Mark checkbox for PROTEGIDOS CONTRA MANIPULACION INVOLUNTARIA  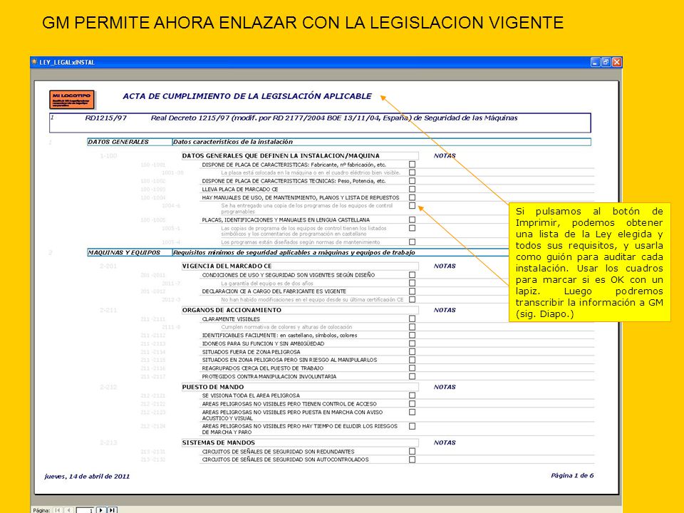413,376
